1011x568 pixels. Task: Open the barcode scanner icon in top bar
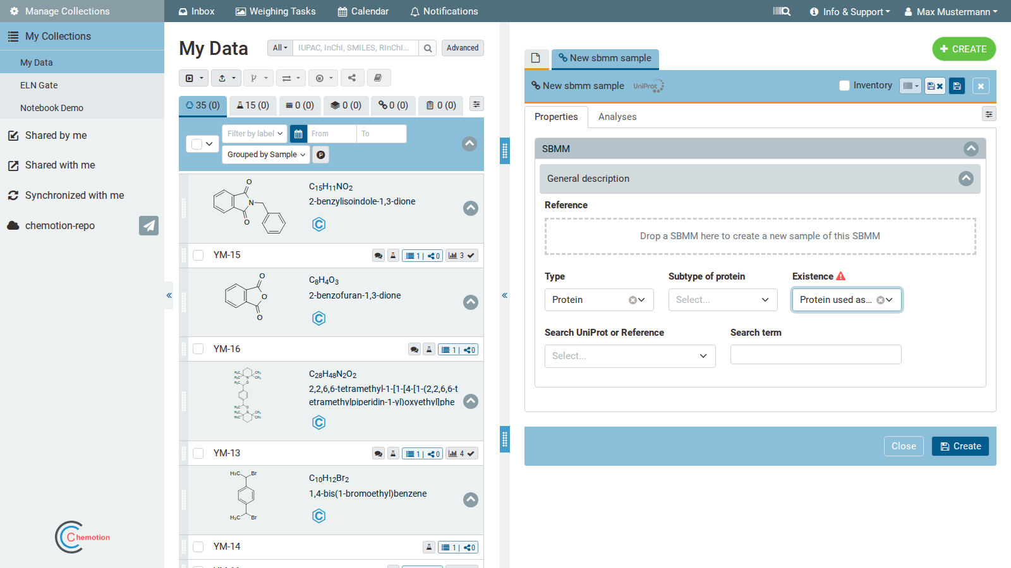[782, 11]
